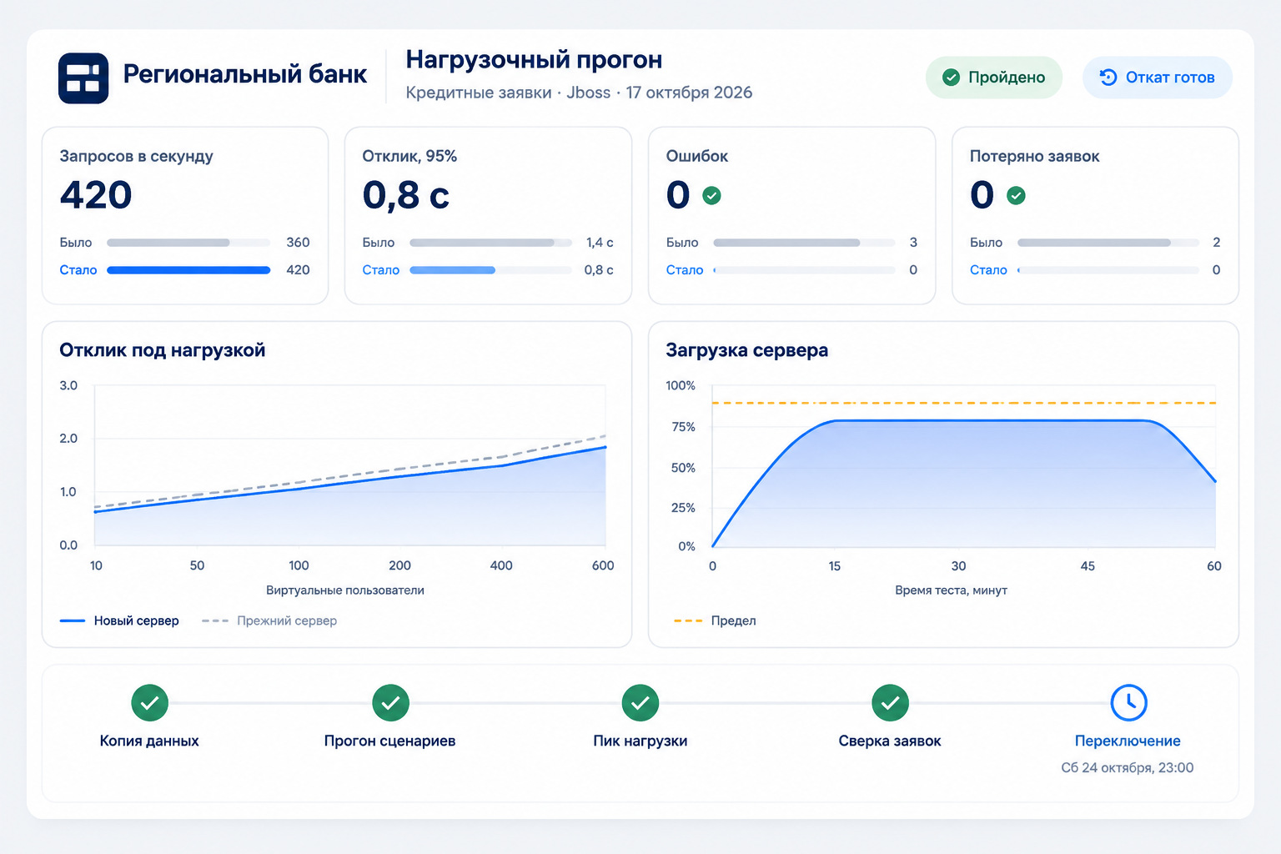Click the 360 previous requests value

coord(298,243)
